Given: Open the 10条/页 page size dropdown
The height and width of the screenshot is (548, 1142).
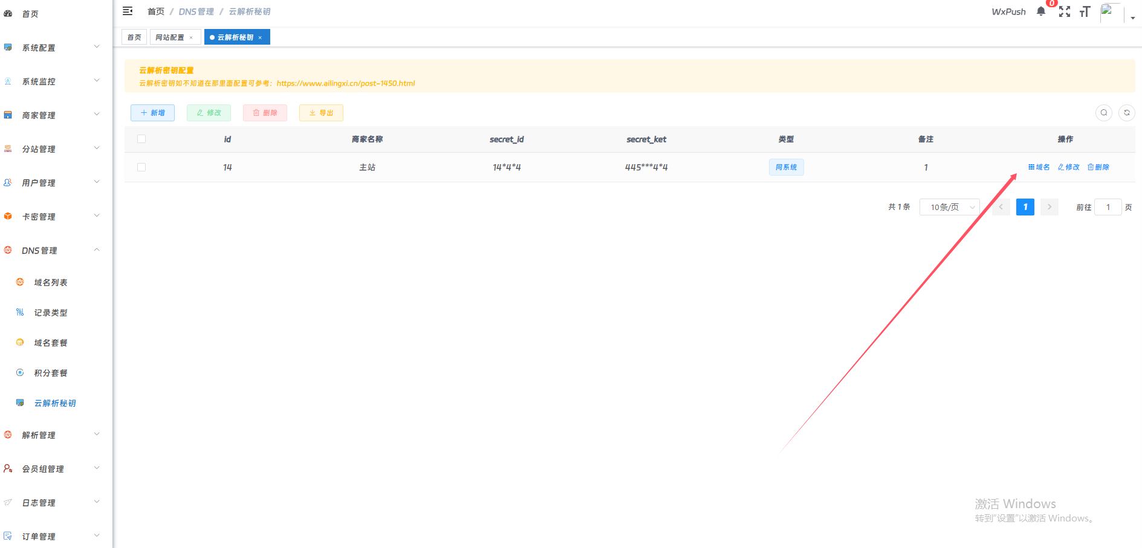Looking at the screenshot, I should tap(949, 207).
